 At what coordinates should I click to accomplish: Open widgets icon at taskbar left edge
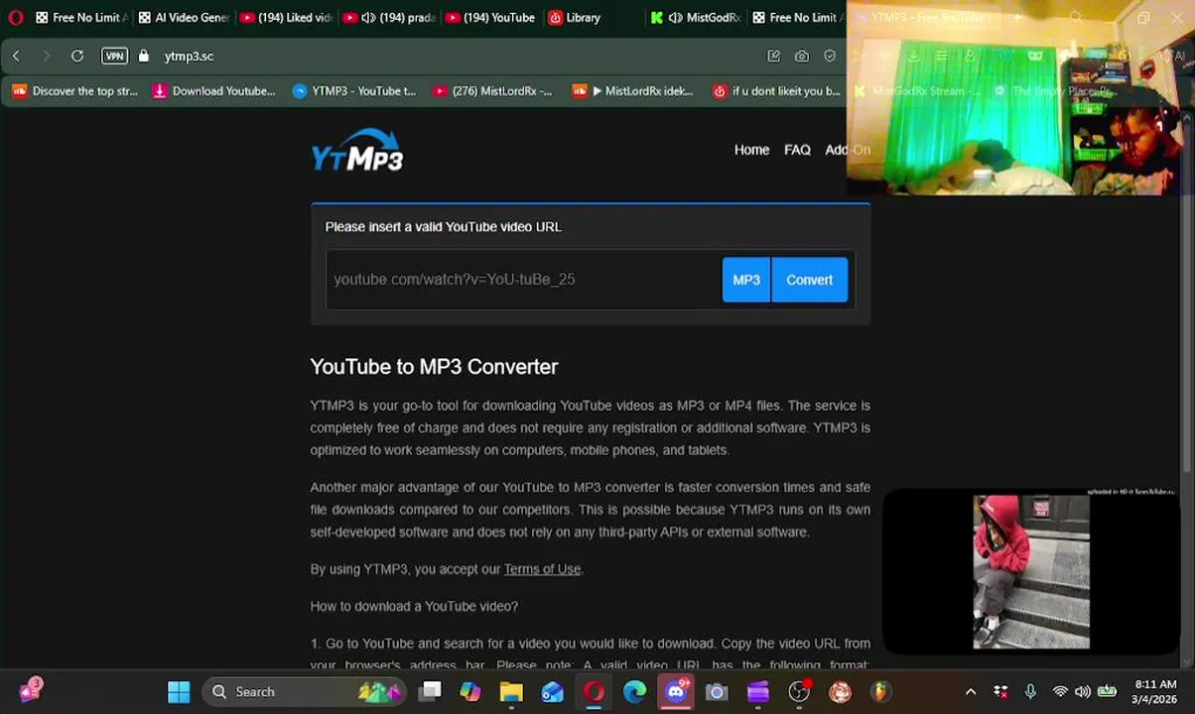coord(31,690)
